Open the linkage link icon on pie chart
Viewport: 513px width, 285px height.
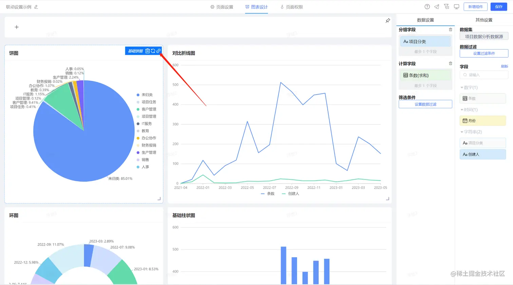(158, 51)
